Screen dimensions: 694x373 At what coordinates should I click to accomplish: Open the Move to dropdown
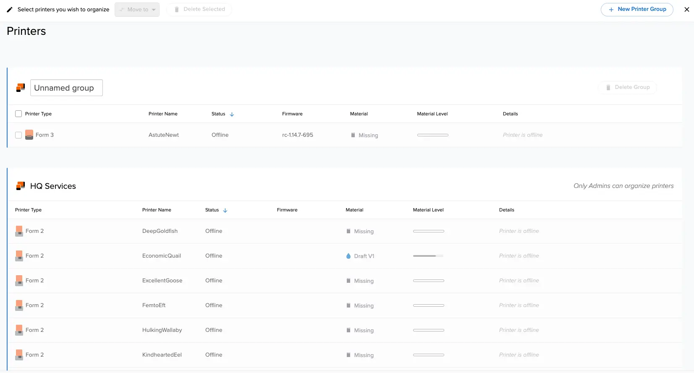137,10
